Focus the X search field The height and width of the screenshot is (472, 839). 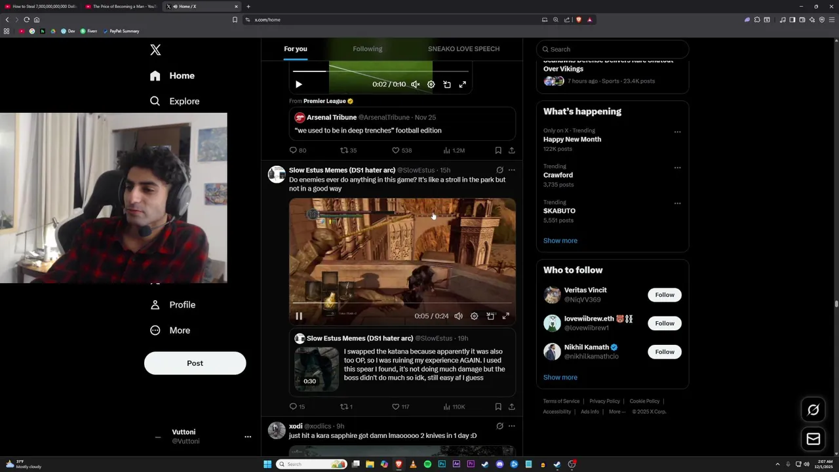pos(612,49)
